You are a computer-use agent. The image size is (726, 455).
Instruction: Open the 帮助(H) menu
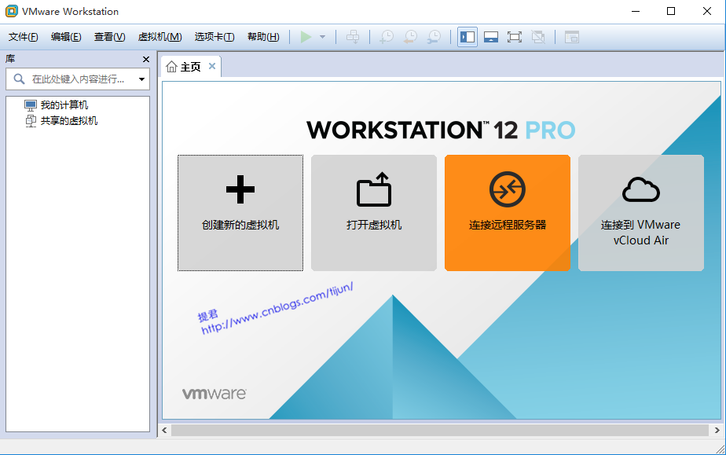(x=263, y=37)
